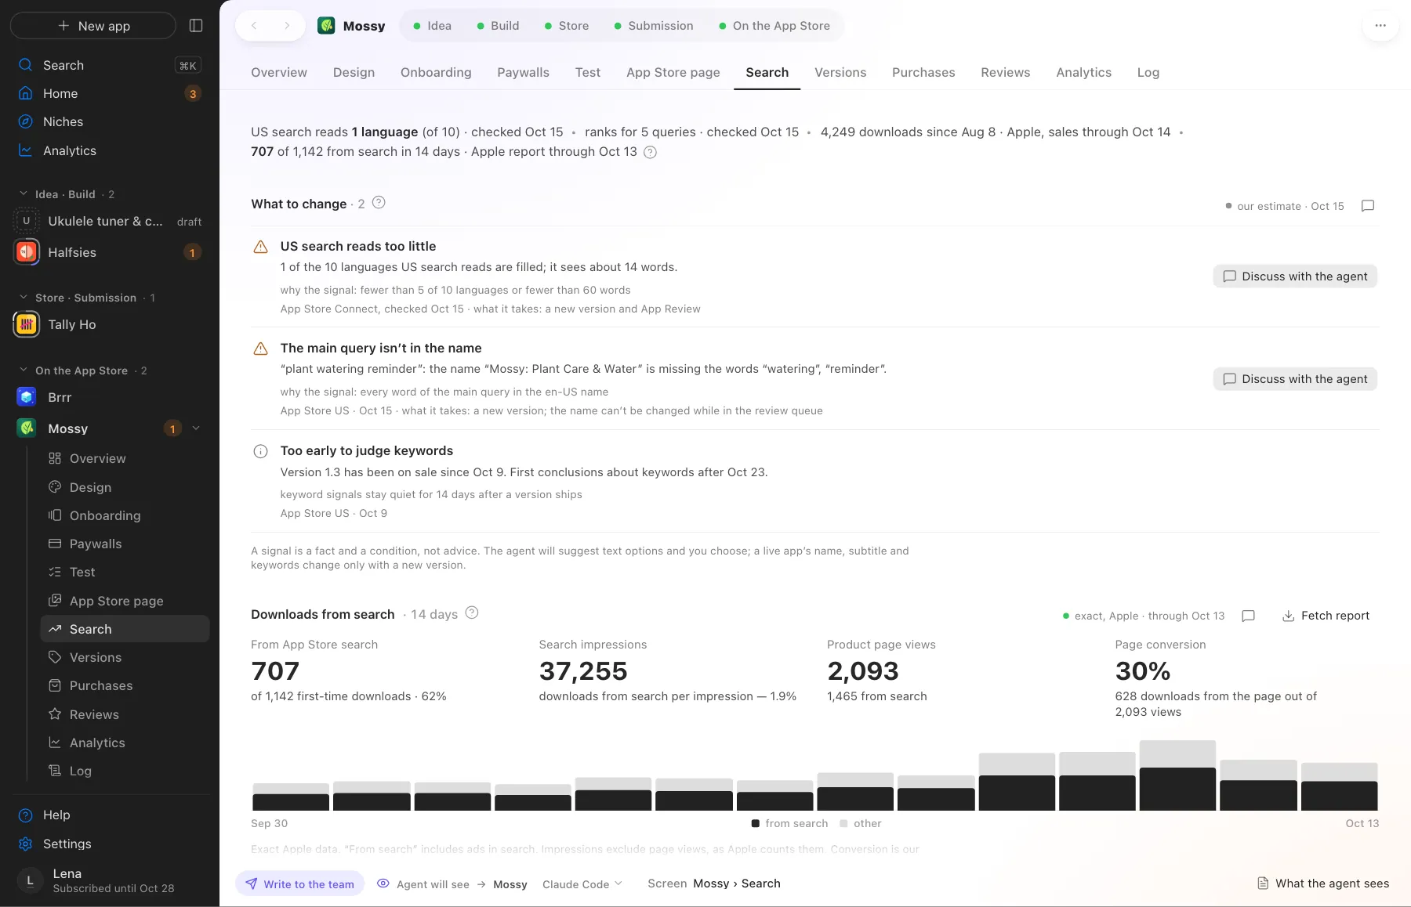Go forward with the right arrow

(287, 26)
